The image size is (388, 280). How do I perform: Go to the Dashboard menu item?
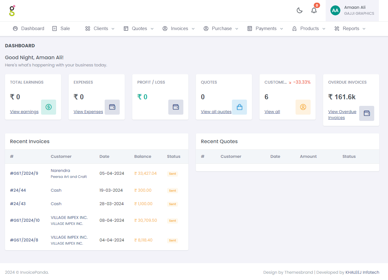[29, 29]
